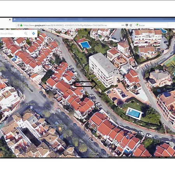Click the black arrow annotation on map

pyautogui.click(x=86, y=84)
